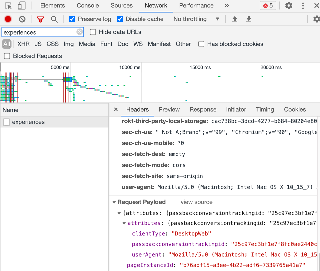Uncheck Preserve log checkbox
This screenshot has height=271, width=320.
72,19
